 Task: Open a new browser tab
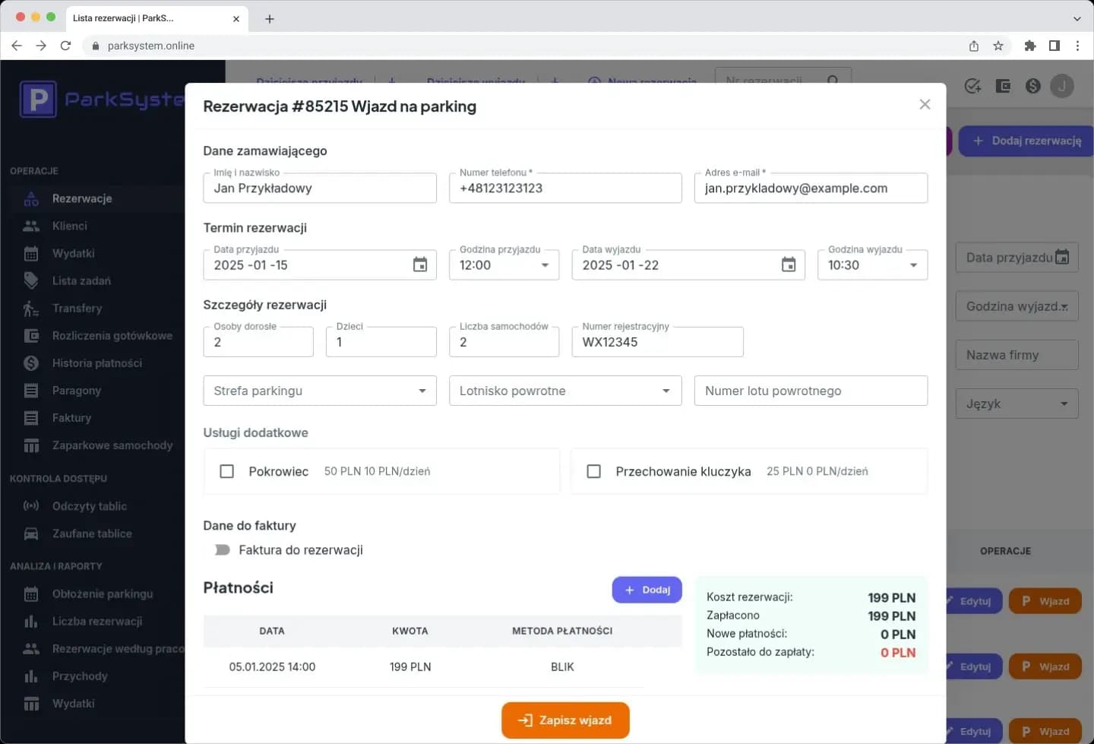(x=269, y=18)
